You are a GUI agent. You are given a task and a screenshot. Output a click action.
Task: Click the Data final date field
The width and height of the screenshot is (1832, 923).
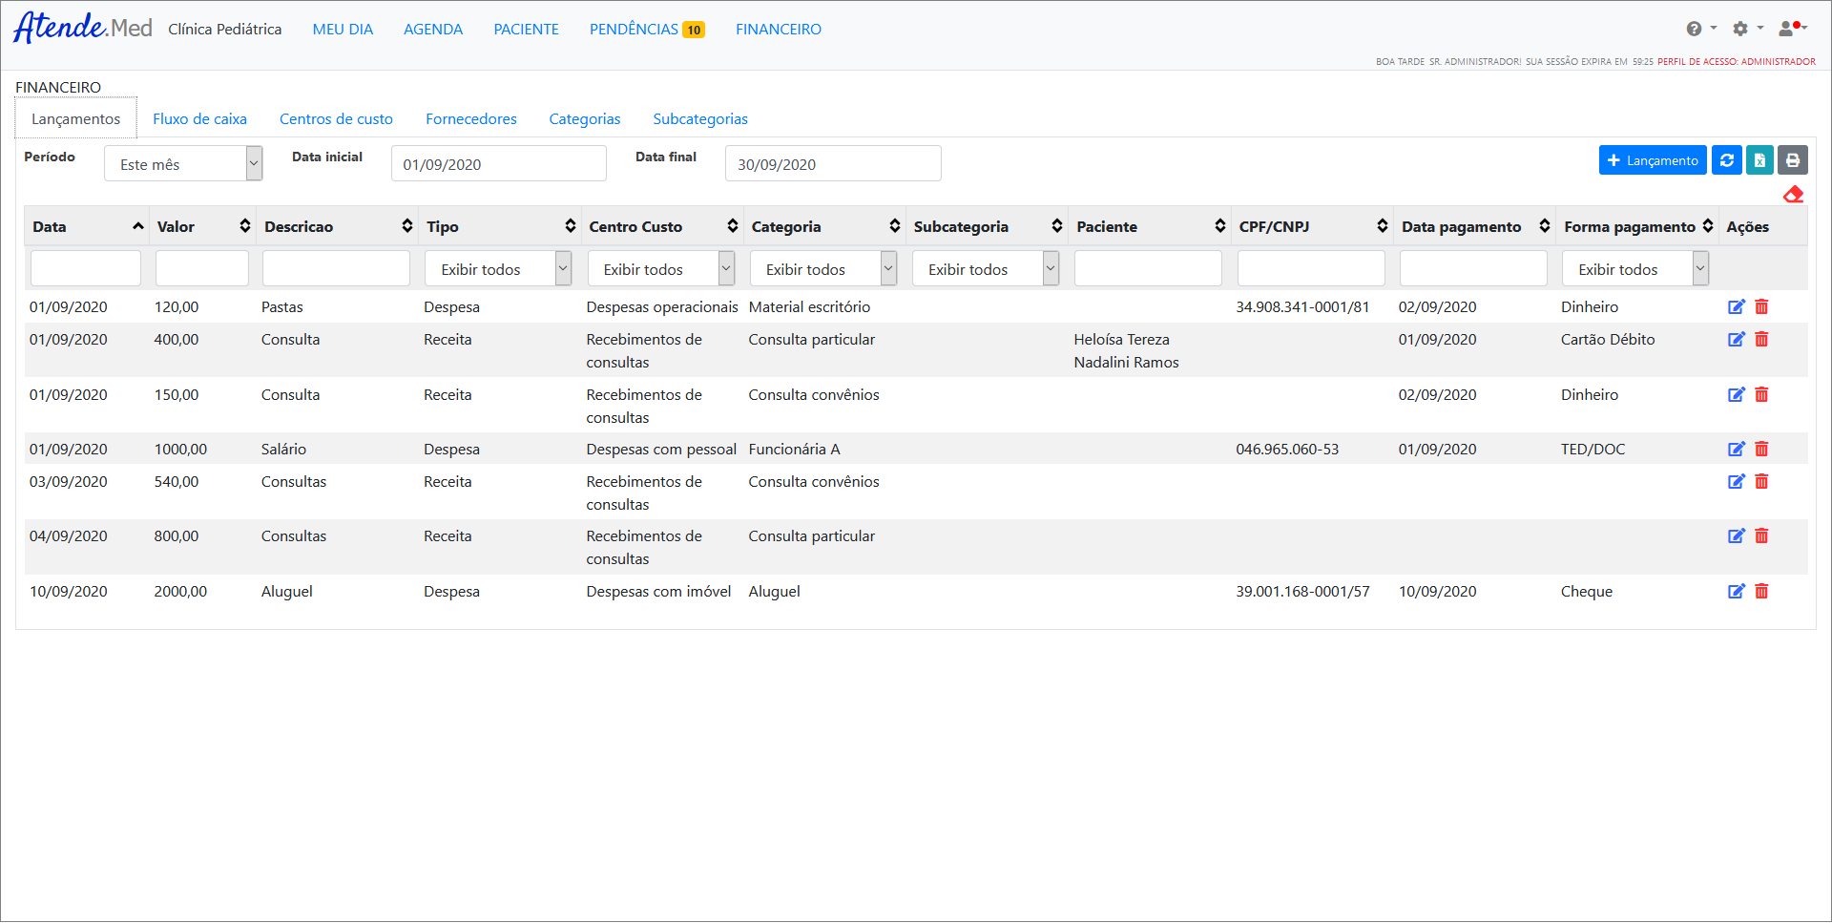[x=833, y=163]
